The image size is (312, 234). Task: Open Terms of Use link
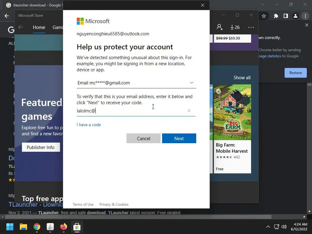point(83,204)
